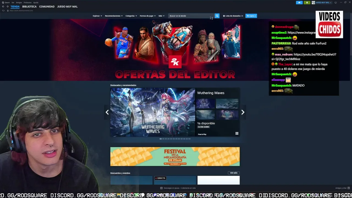Viewport: 352px width, 198px height.
Task: Expand the Explorar dropdown
Action: point(97,16)
